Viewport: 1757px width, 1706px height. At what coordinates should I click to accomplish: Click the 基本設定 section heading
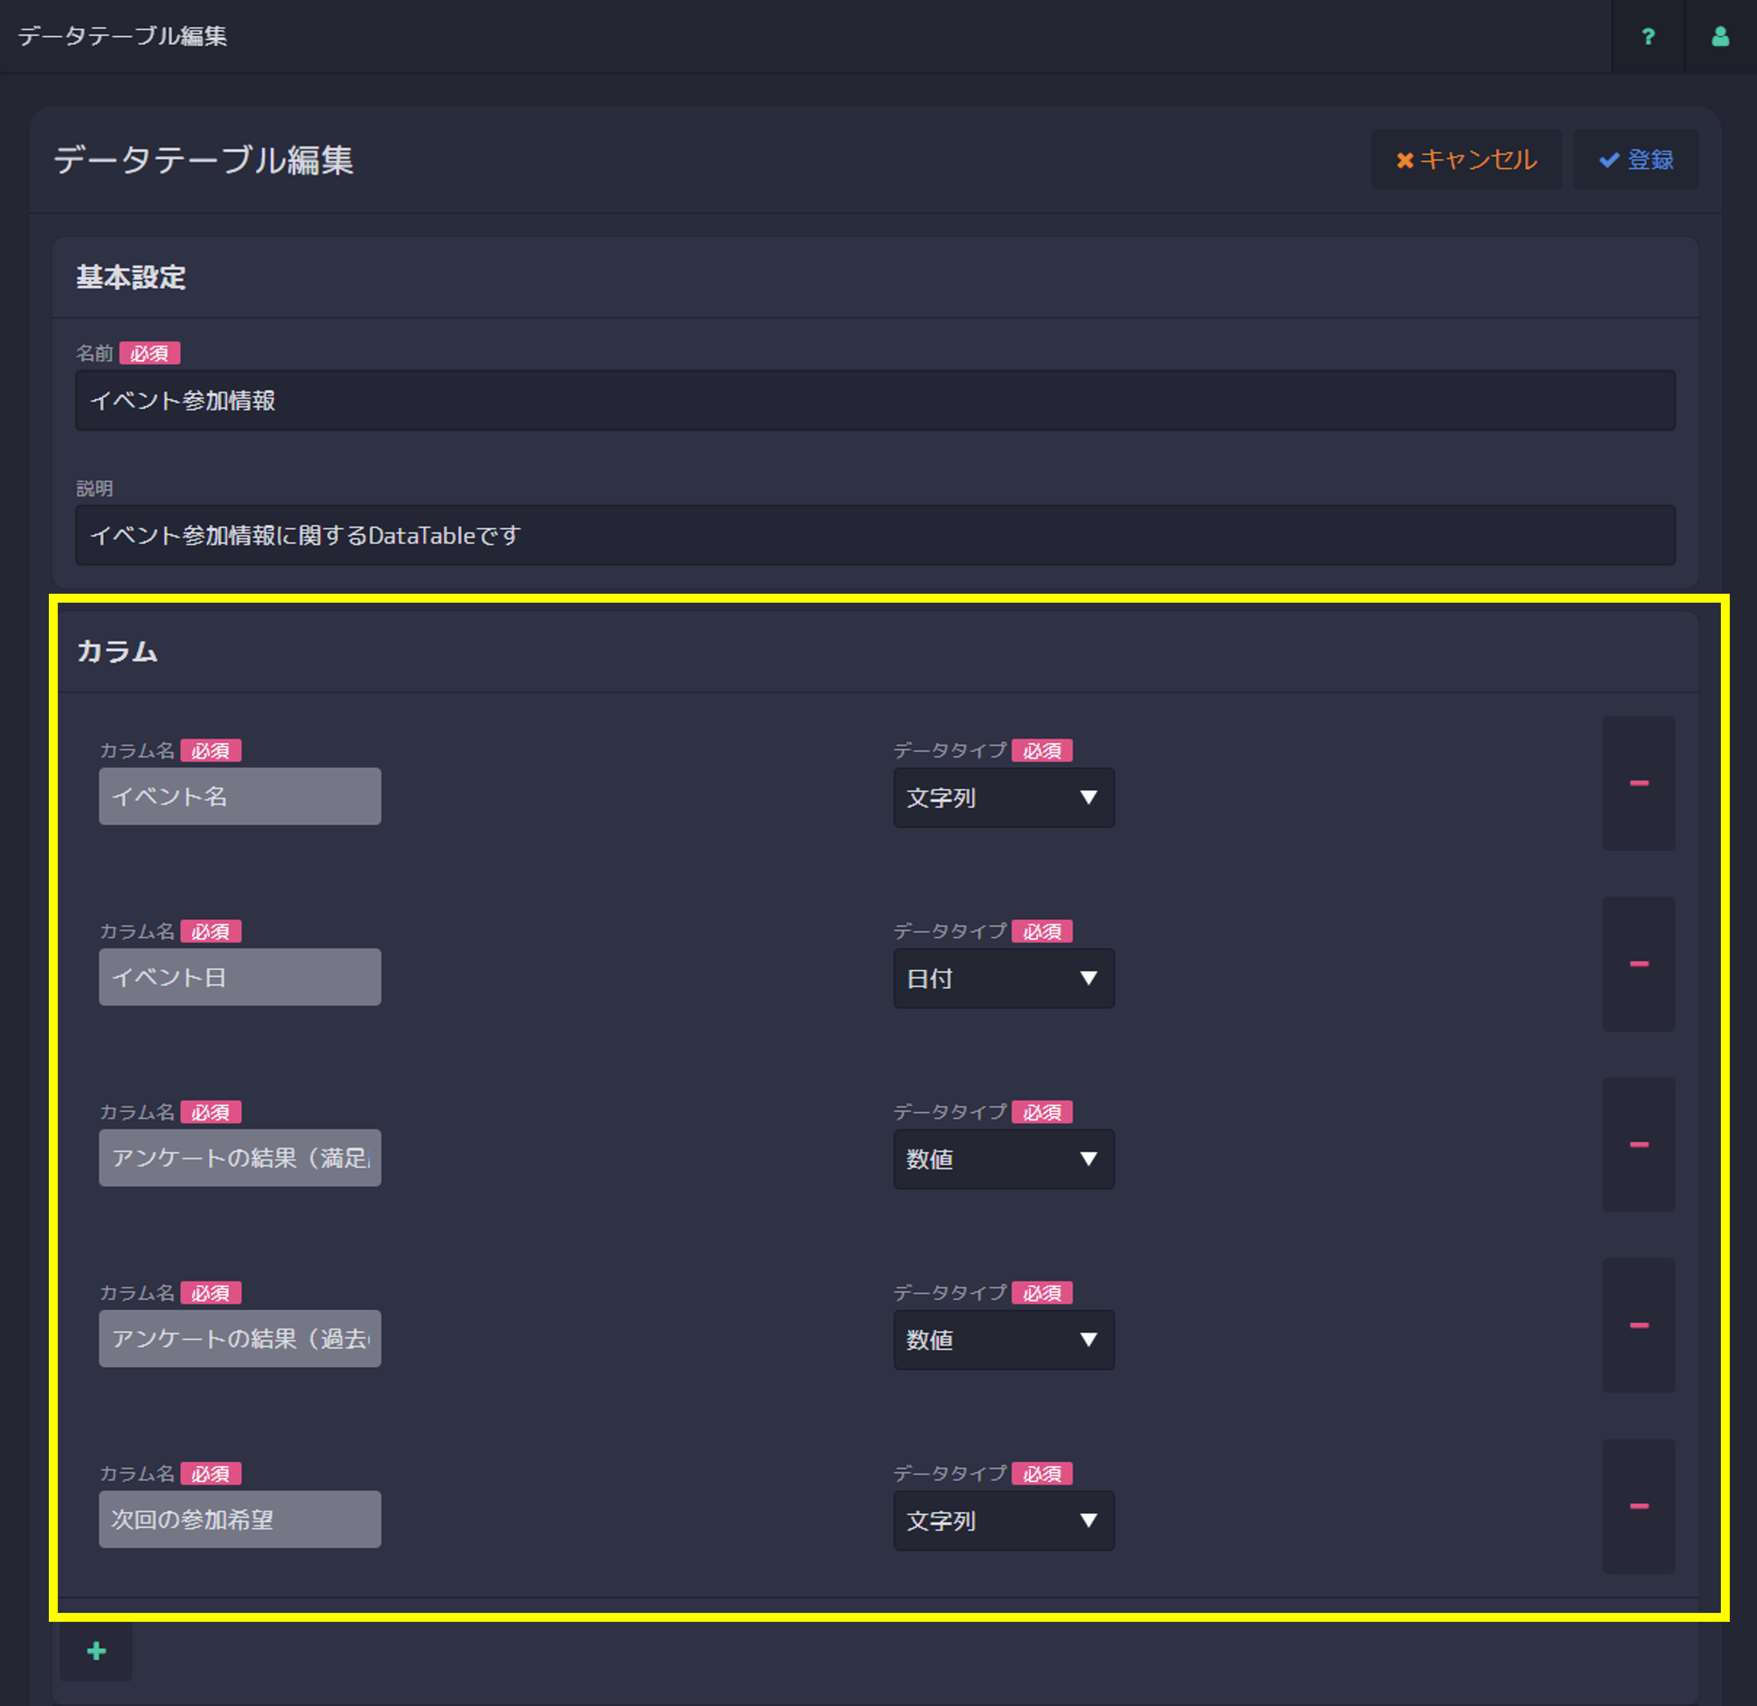(x=131, y=278)
